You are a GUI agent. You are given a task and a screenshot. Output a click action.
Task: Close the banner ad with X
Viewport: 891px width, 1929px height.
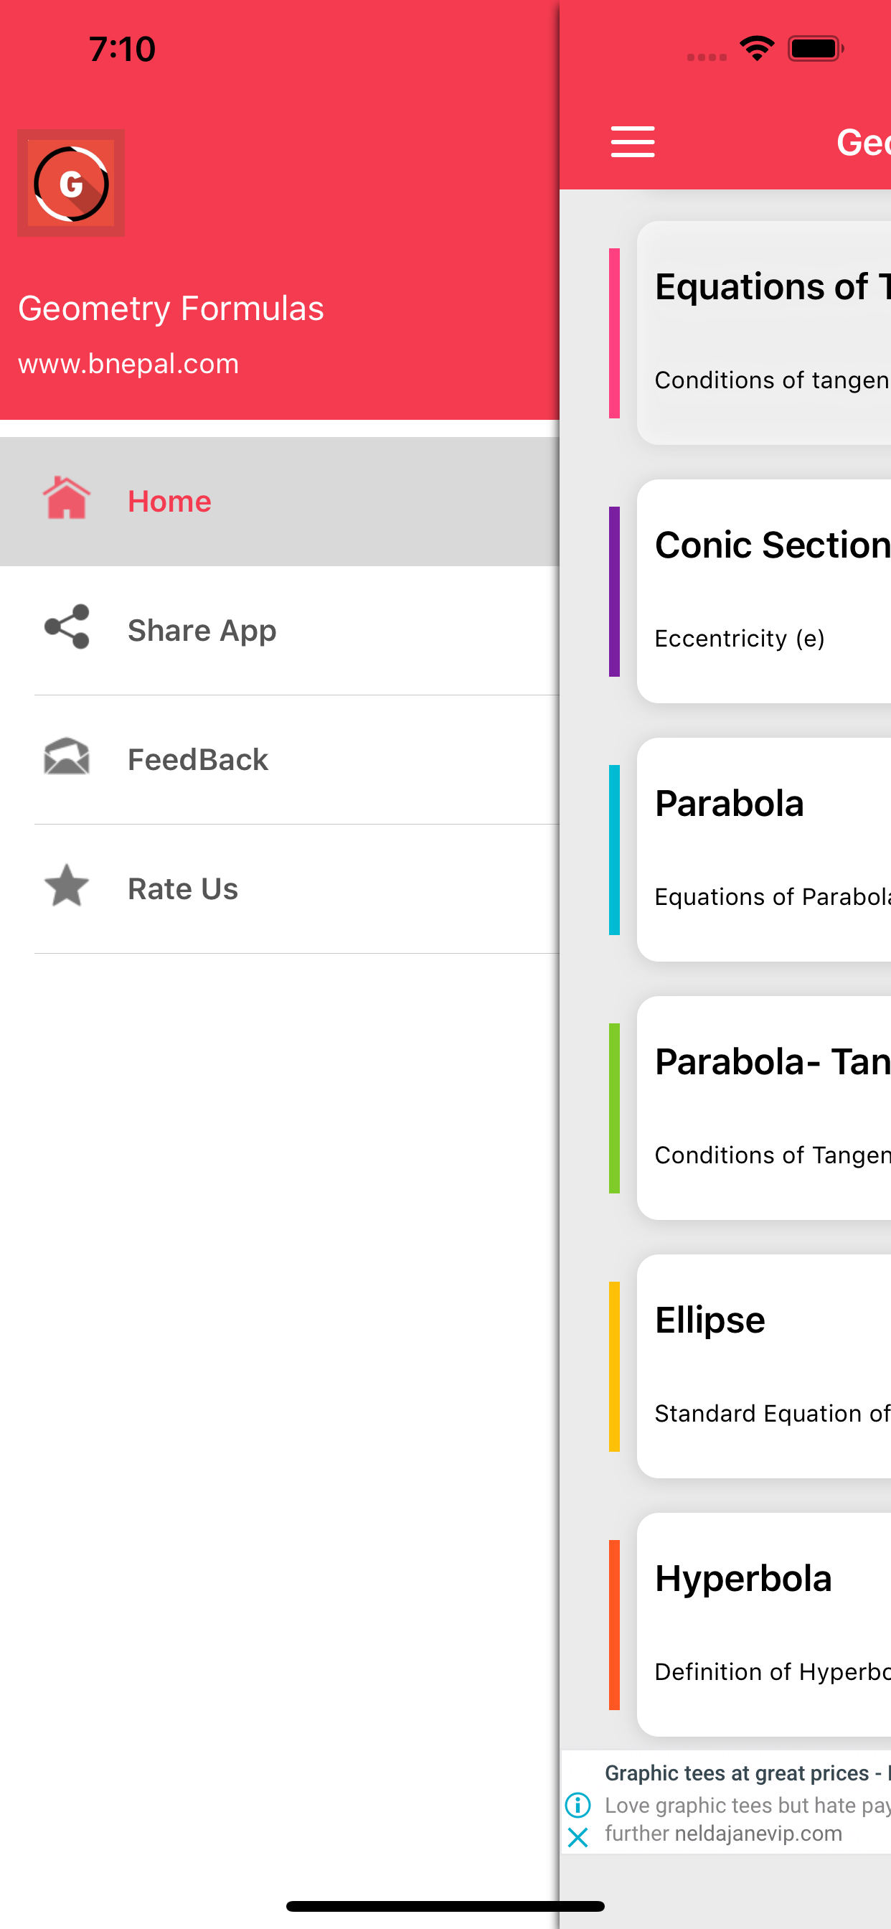[578, 1837]
